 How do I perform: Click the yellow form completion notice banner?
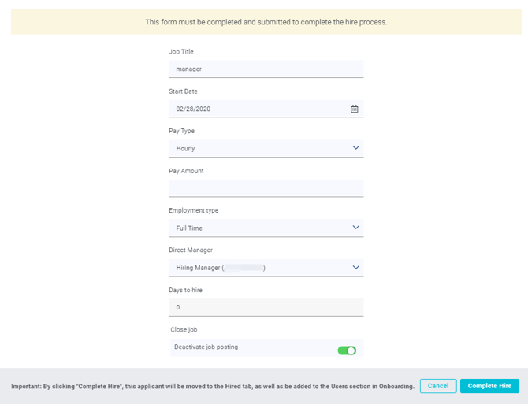click(x=266, y=22)
